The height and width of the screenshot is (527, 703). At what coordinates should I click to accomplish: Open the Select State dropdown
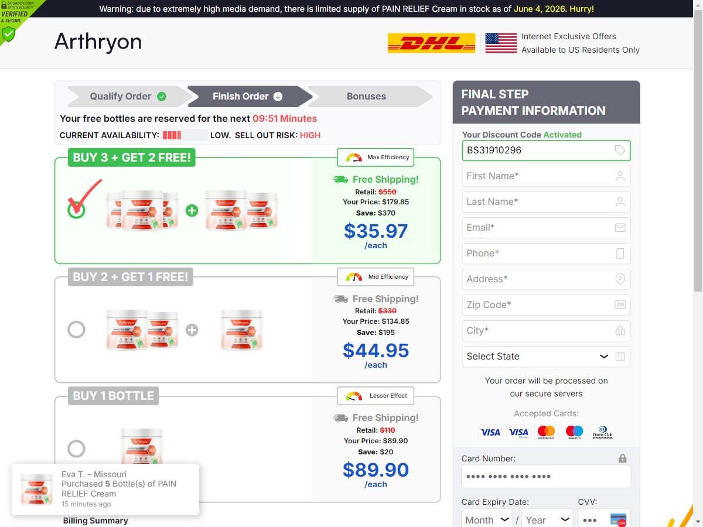(x=546, y=357)
